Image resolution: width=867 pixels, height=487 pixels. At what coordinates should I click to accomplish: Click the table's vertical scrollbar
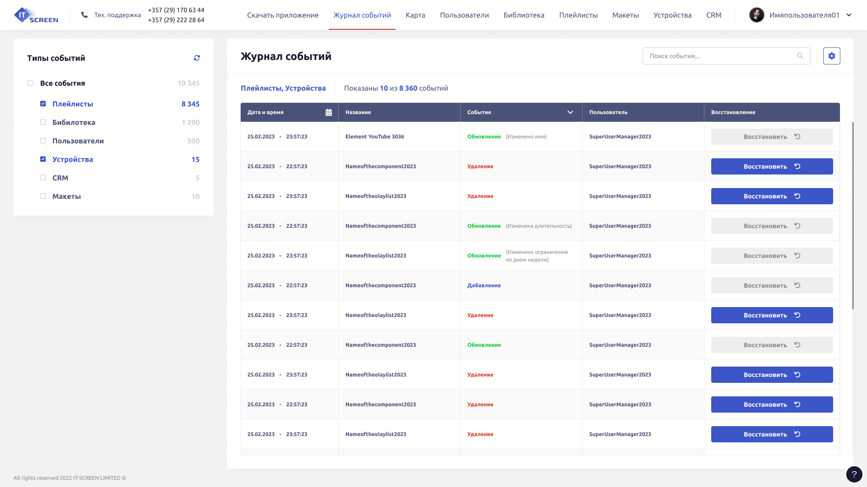coord(853,216)
